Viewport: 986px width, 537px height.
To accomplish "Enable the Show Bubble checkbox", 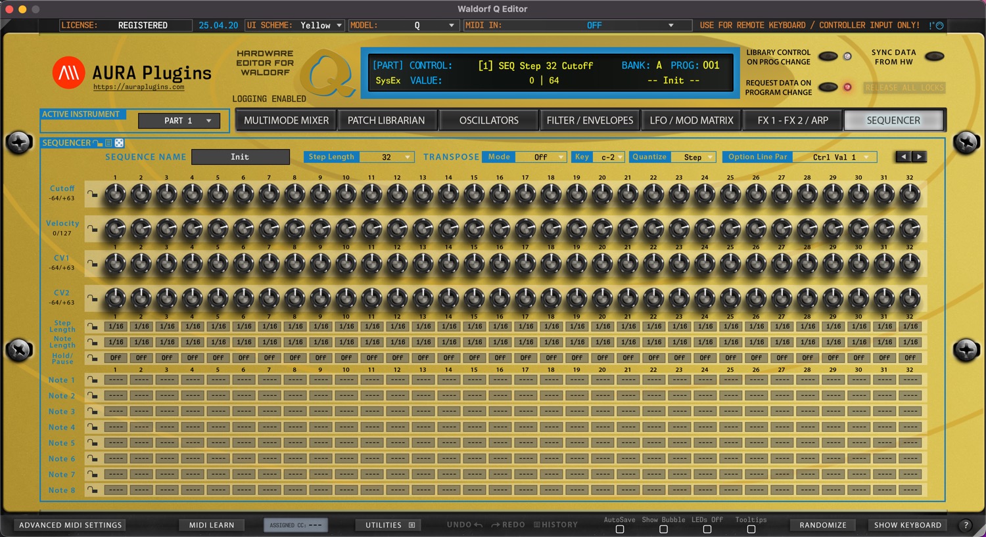I will coord(663,529).
